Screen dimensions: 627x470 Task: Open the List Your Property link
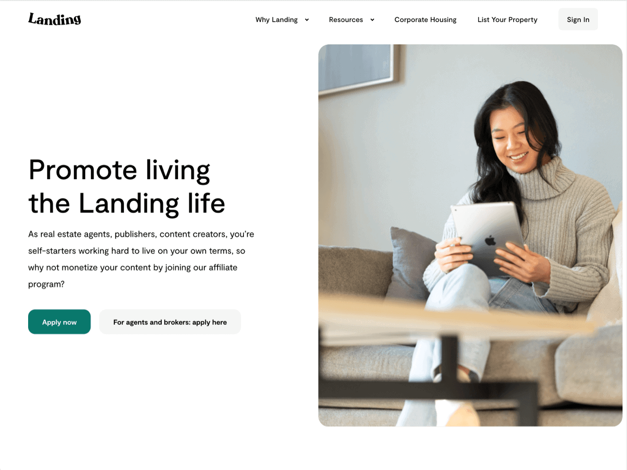[507, 20]
